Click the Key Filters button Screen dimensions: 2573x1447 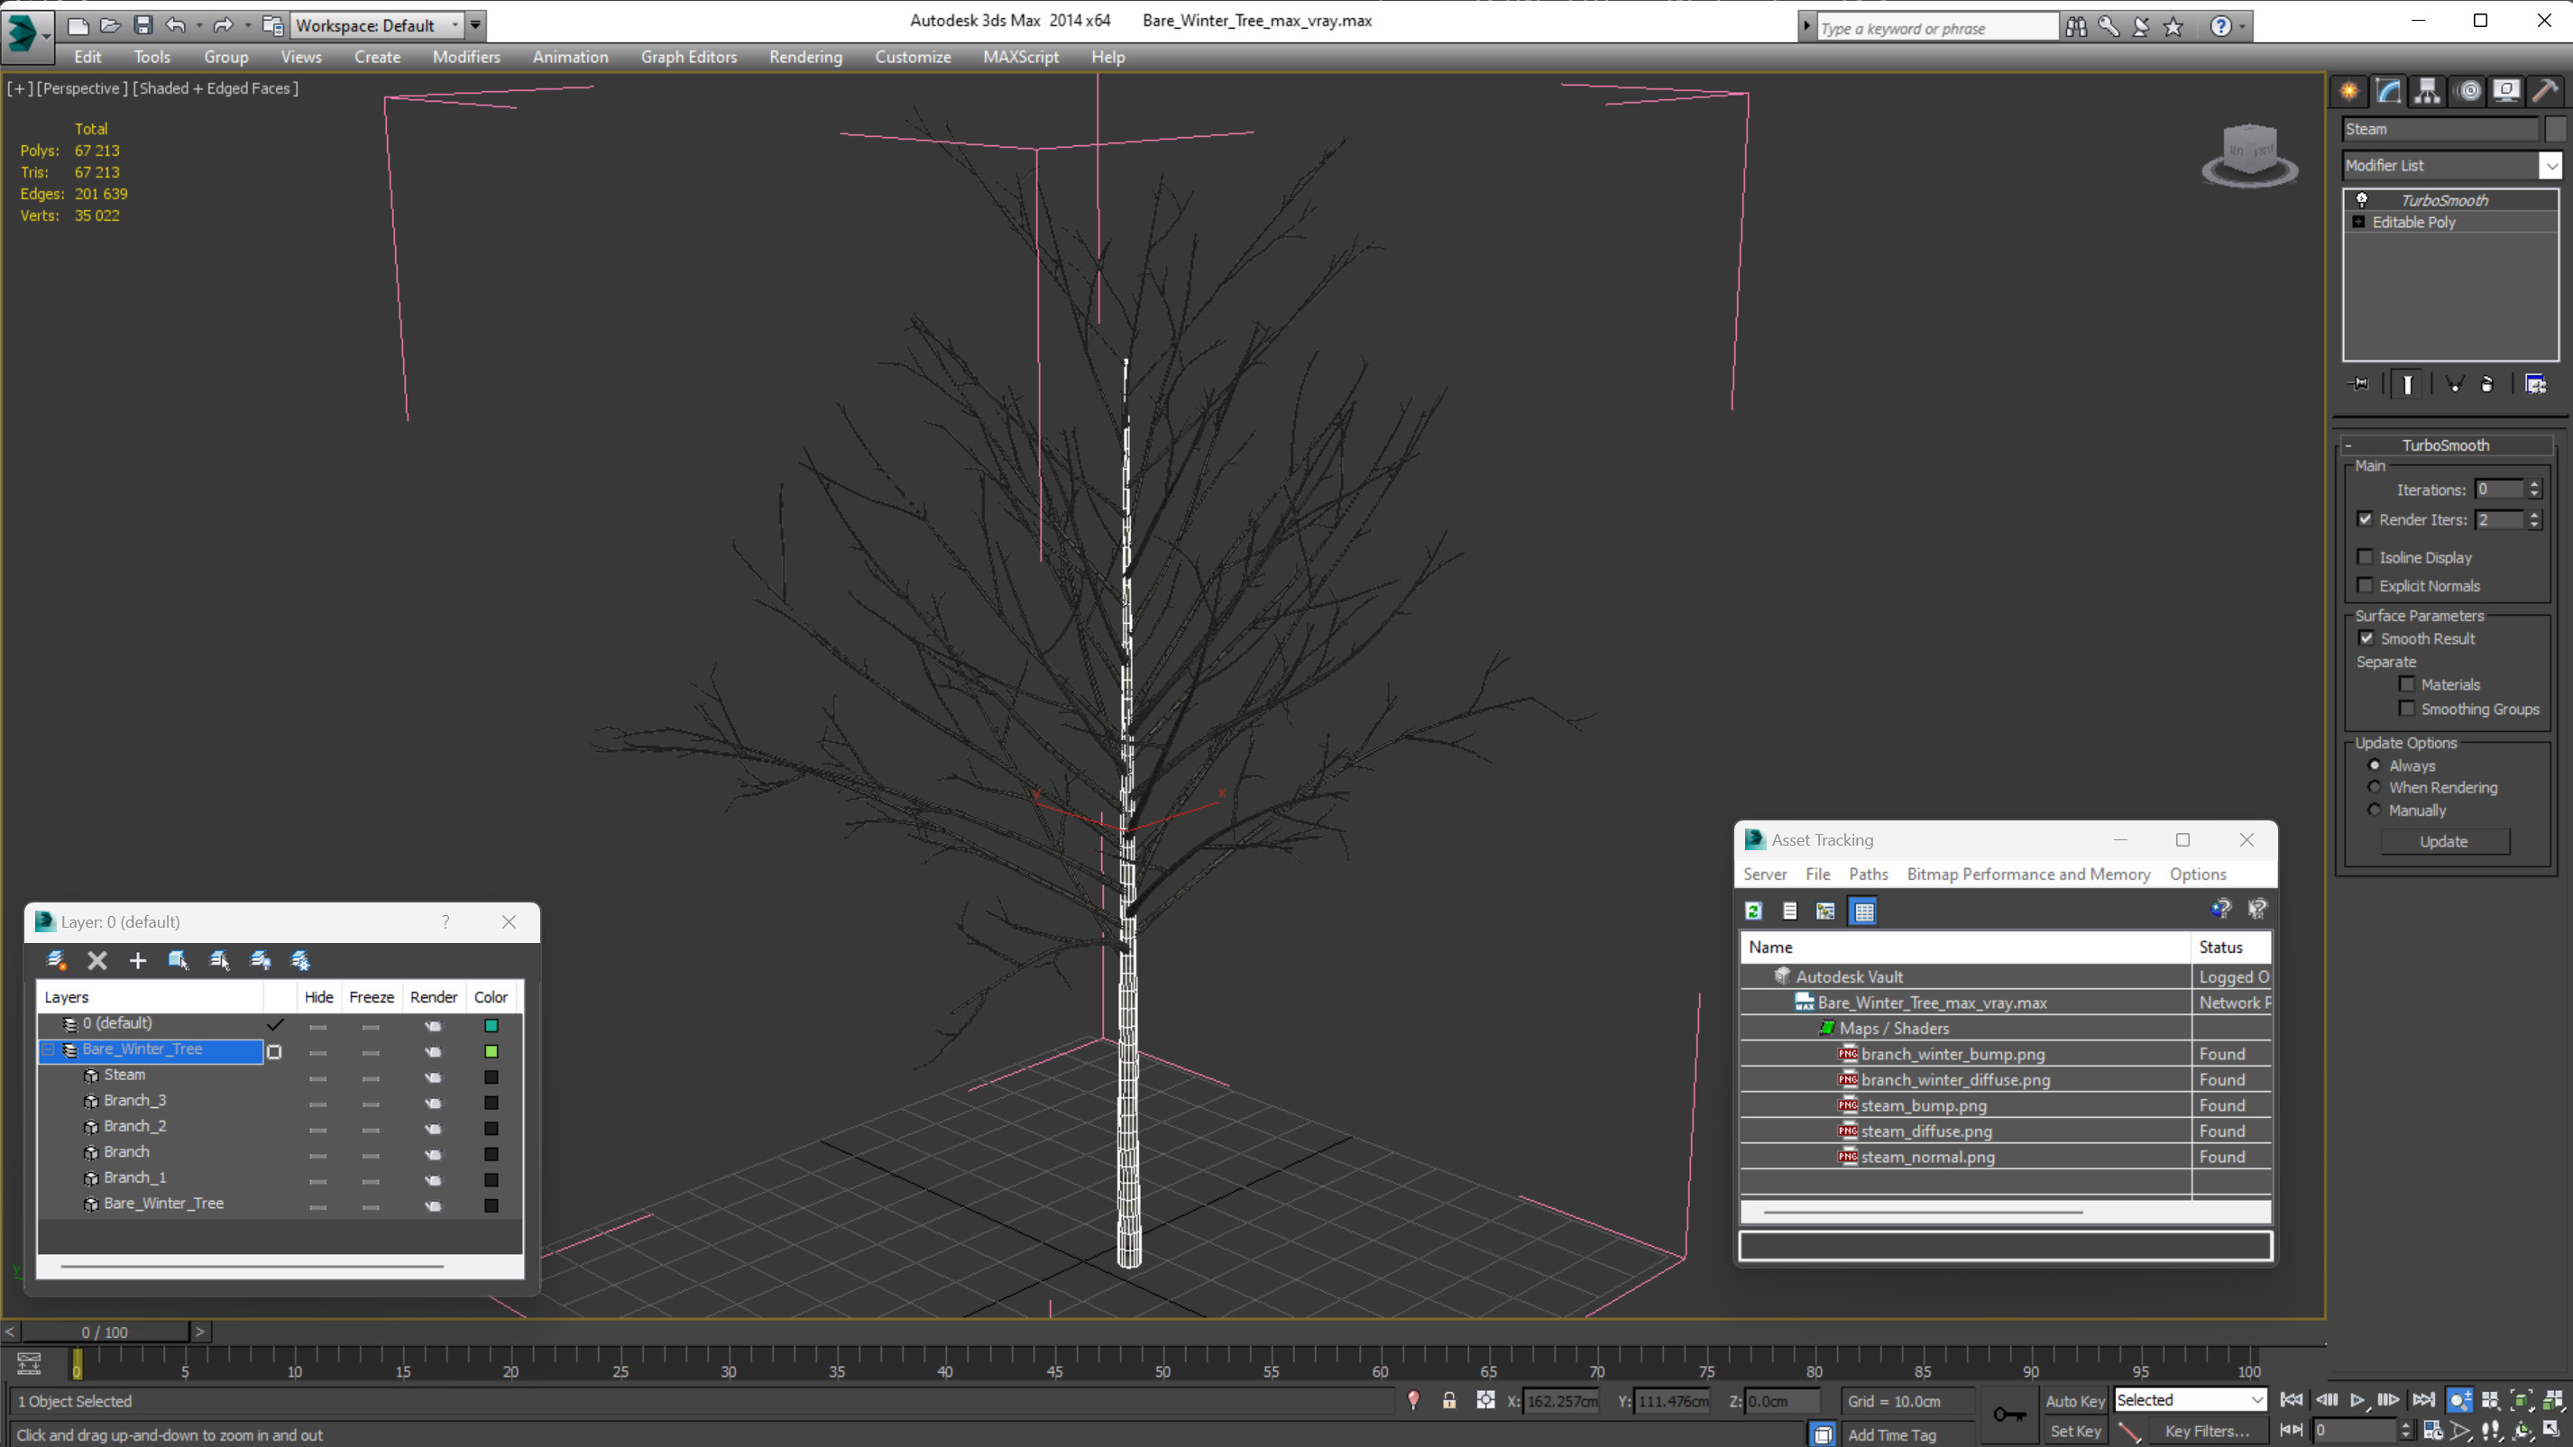(2207, 1431)
